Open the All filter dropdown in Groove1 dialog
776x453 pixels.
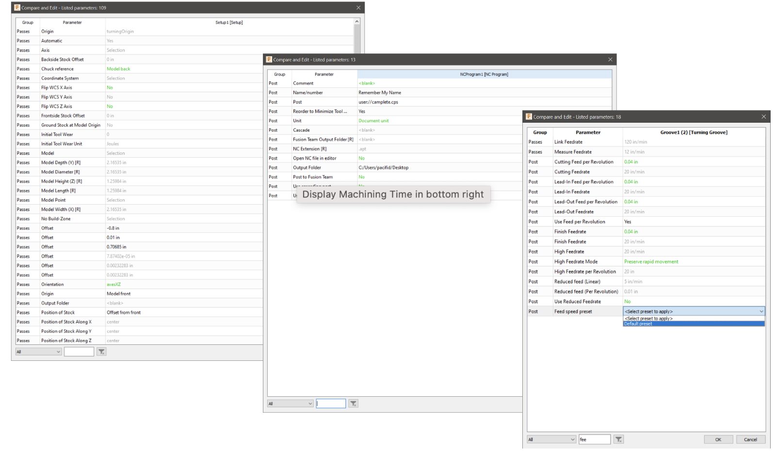pos(551,439)
